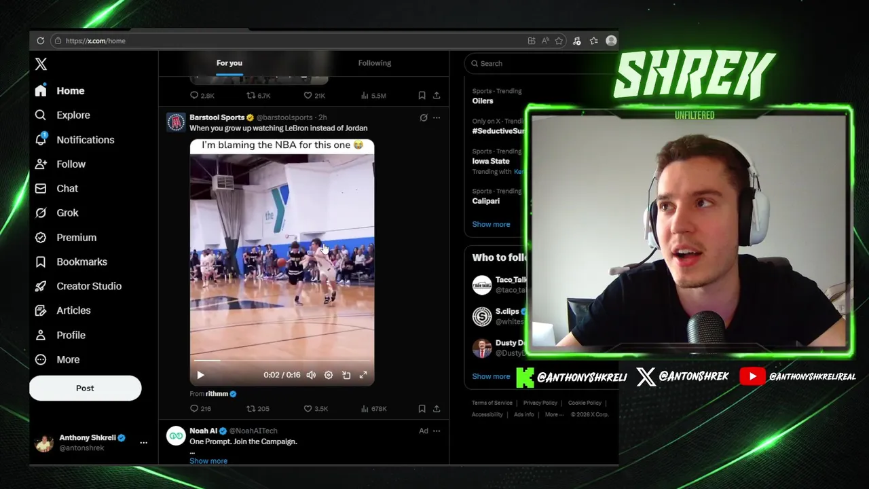The height and width of the screenshot is (489, 869).
Task: Add page to favorites with star
Action: 559,41
